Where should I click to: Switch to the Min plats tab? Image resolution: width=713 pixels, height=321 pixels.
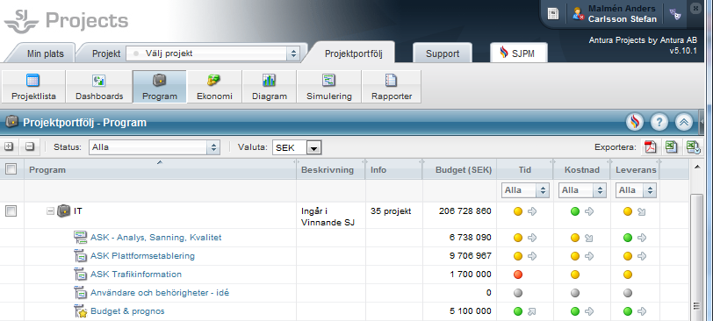point(45,53)
